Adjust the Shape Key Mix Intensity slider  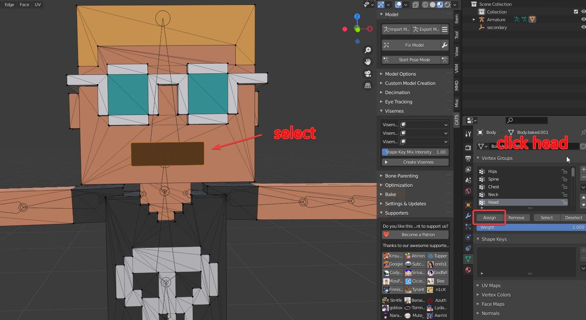click(415, 152)
